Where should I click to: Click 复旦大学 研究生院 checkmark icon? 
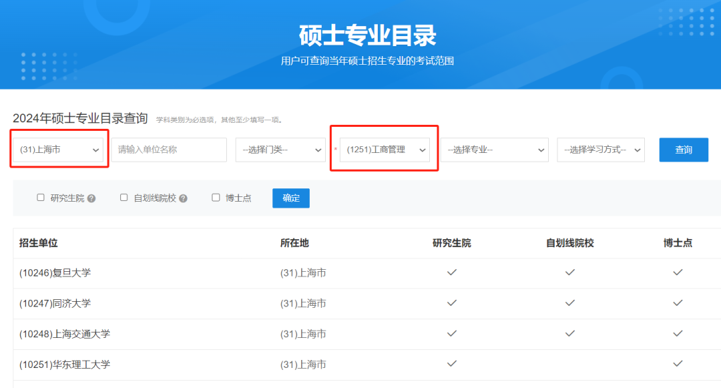click(452, 272)
